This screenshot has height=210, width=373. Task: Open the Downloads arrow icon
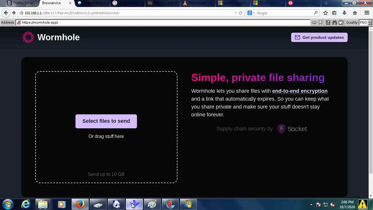[344, 13]
